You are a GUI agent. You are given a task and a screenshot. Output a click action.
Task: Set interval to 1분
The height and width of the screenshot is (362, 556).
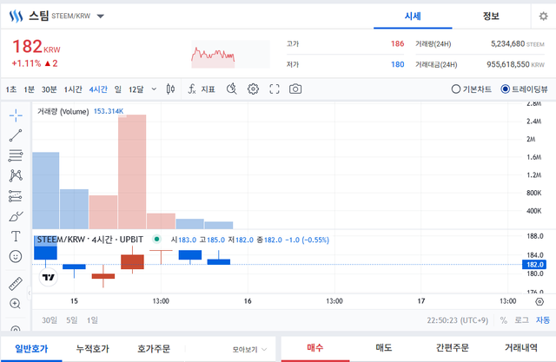(29, 89)
